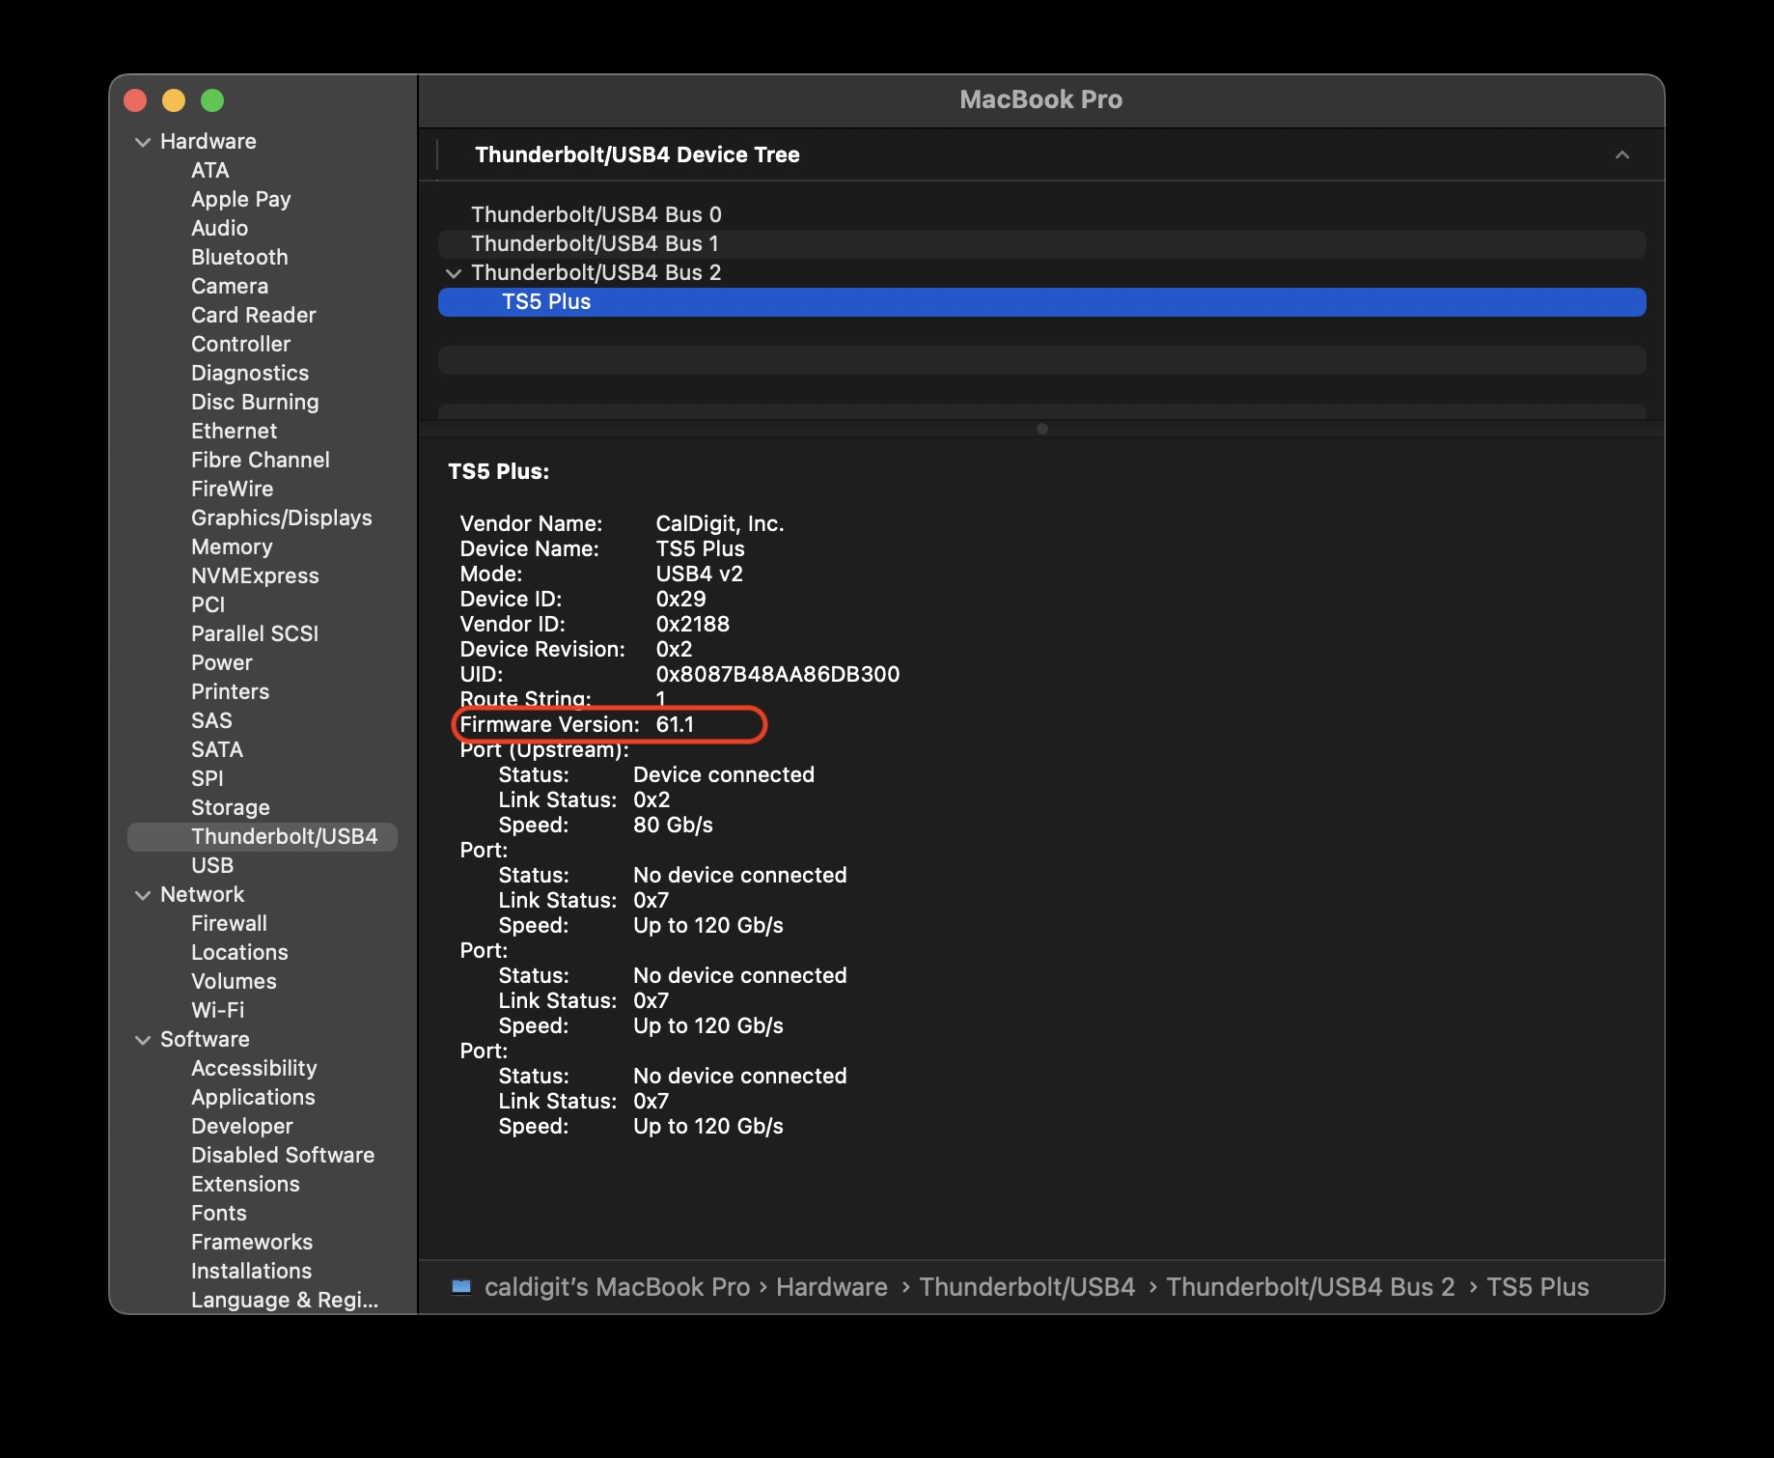Open Apple Pay hardware info
The width and height of the screenshot is (1774, 1458).
pyautogui.click(x=240, y=199)
